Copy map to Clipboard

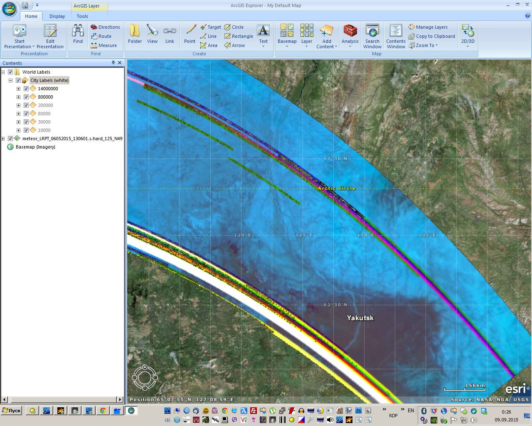point(432,36)
